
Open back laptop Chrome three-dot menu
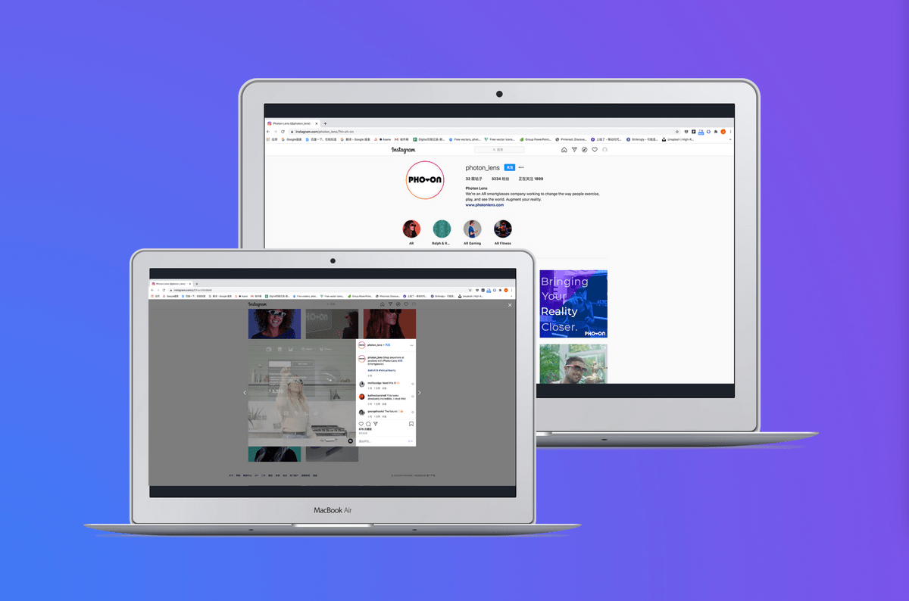(729, 132)
